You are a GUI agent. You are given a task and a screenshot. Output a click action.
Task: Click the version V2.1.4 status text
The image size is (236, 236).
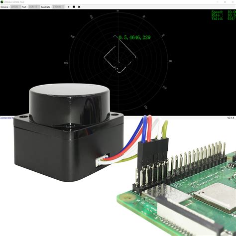231,118
